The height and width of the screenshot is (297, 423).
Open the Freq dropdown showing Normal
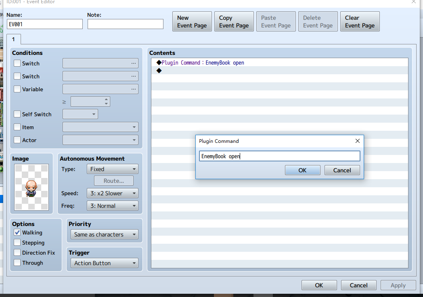113,206
